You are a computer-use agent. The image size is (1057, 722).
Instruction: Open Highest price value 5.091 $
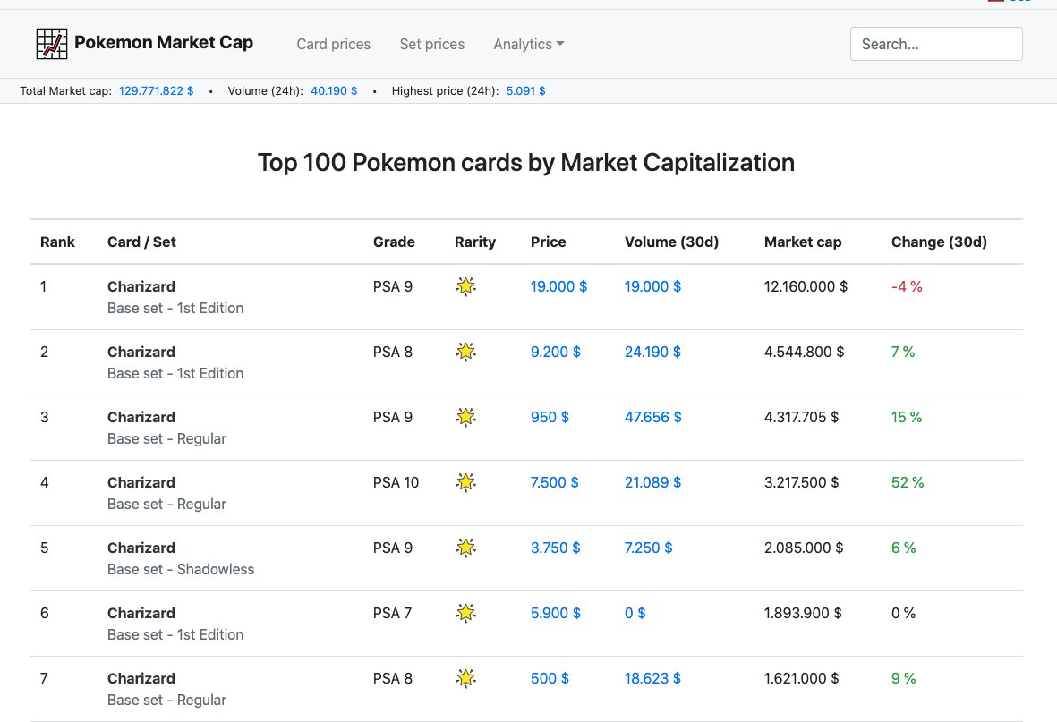pyautogui.click(x=525, y=91)
